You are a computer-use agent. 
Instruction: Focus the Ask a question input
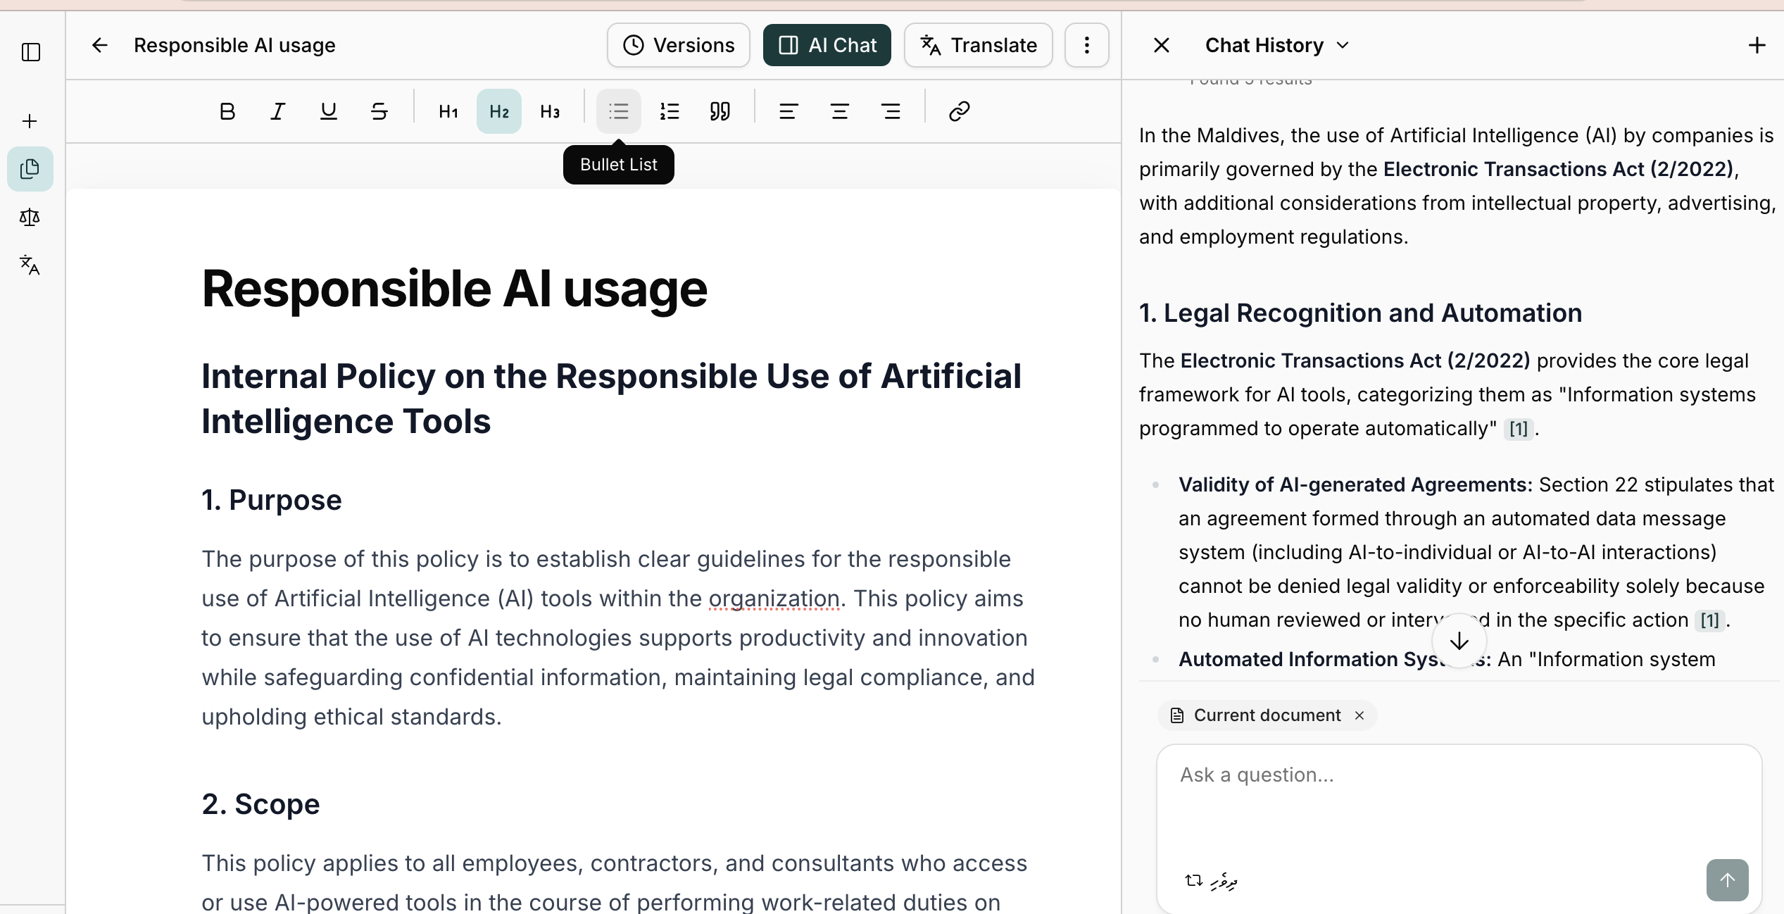tap(1457, 796)
